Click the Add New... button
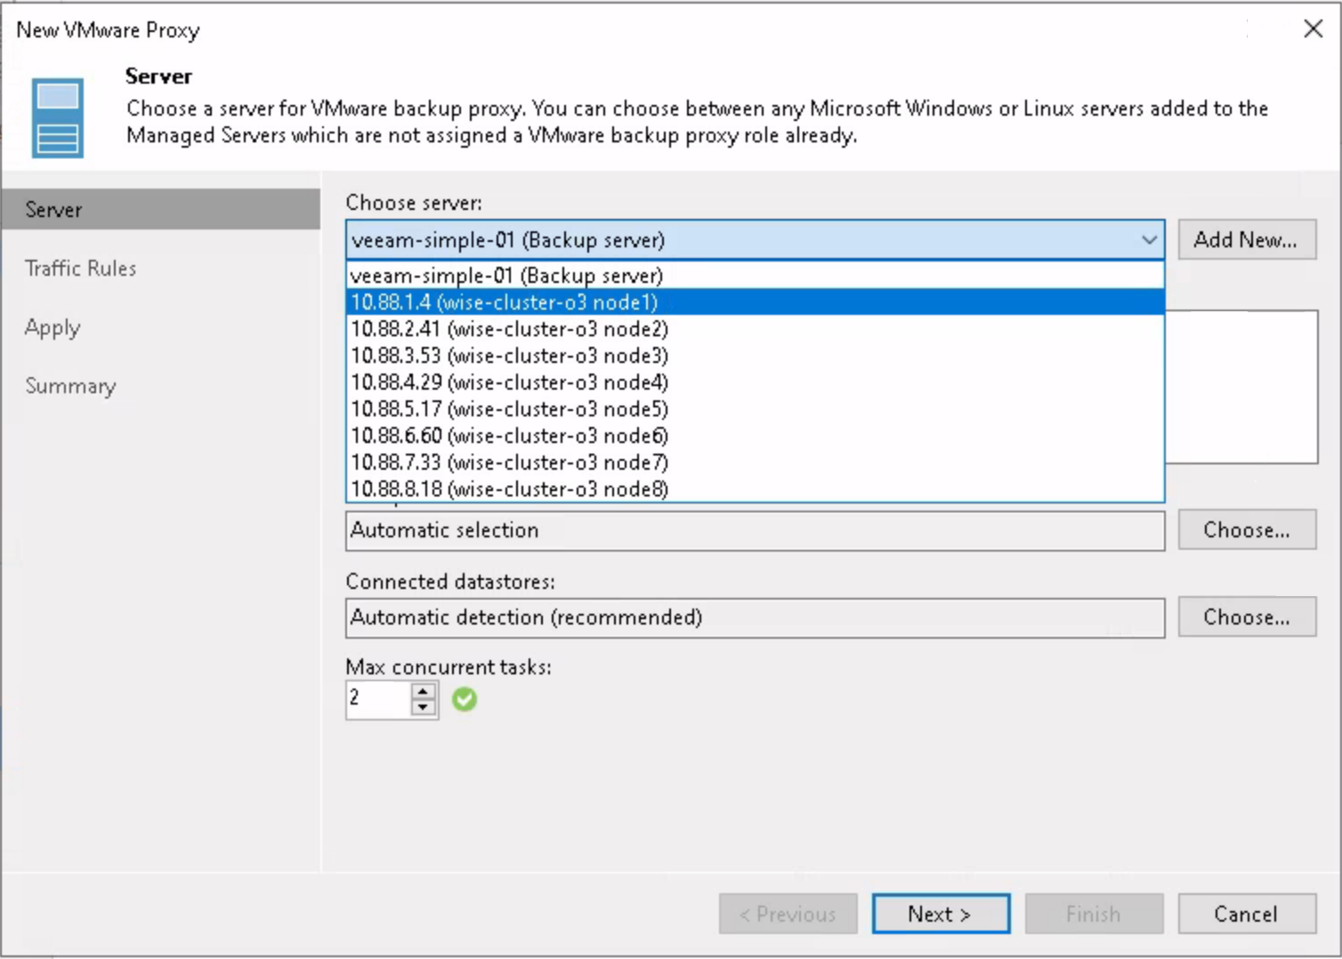Screen dimensions: 1342x959 click(x=1247, y=239)
